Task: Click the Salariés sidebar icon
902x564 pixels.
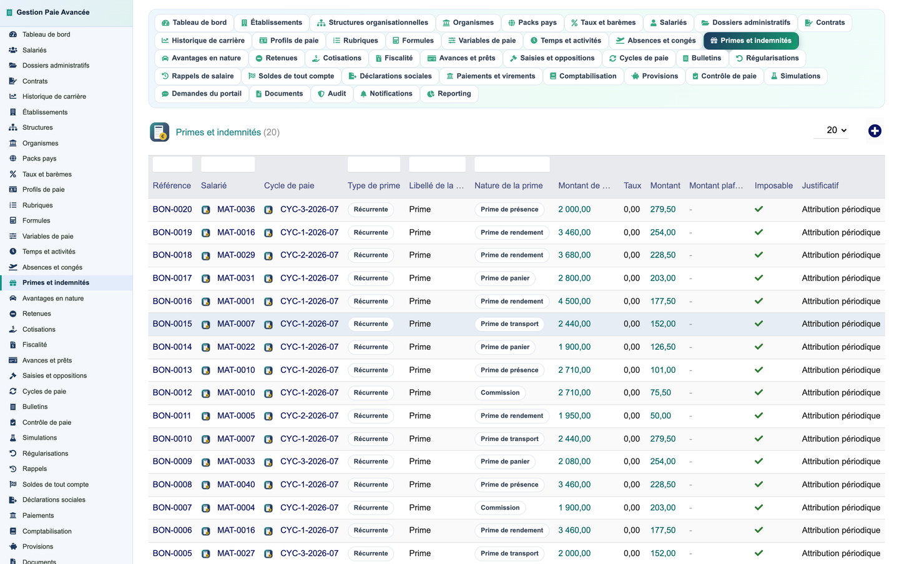Action: [12, 50]
